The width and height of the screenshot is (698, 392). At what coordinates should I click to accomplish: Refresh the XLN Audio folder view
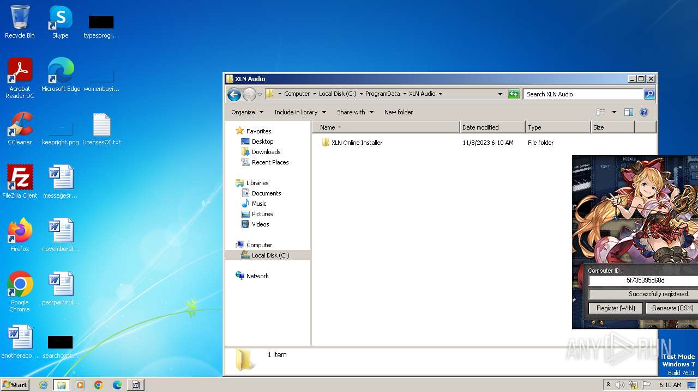tap(514, 94)
